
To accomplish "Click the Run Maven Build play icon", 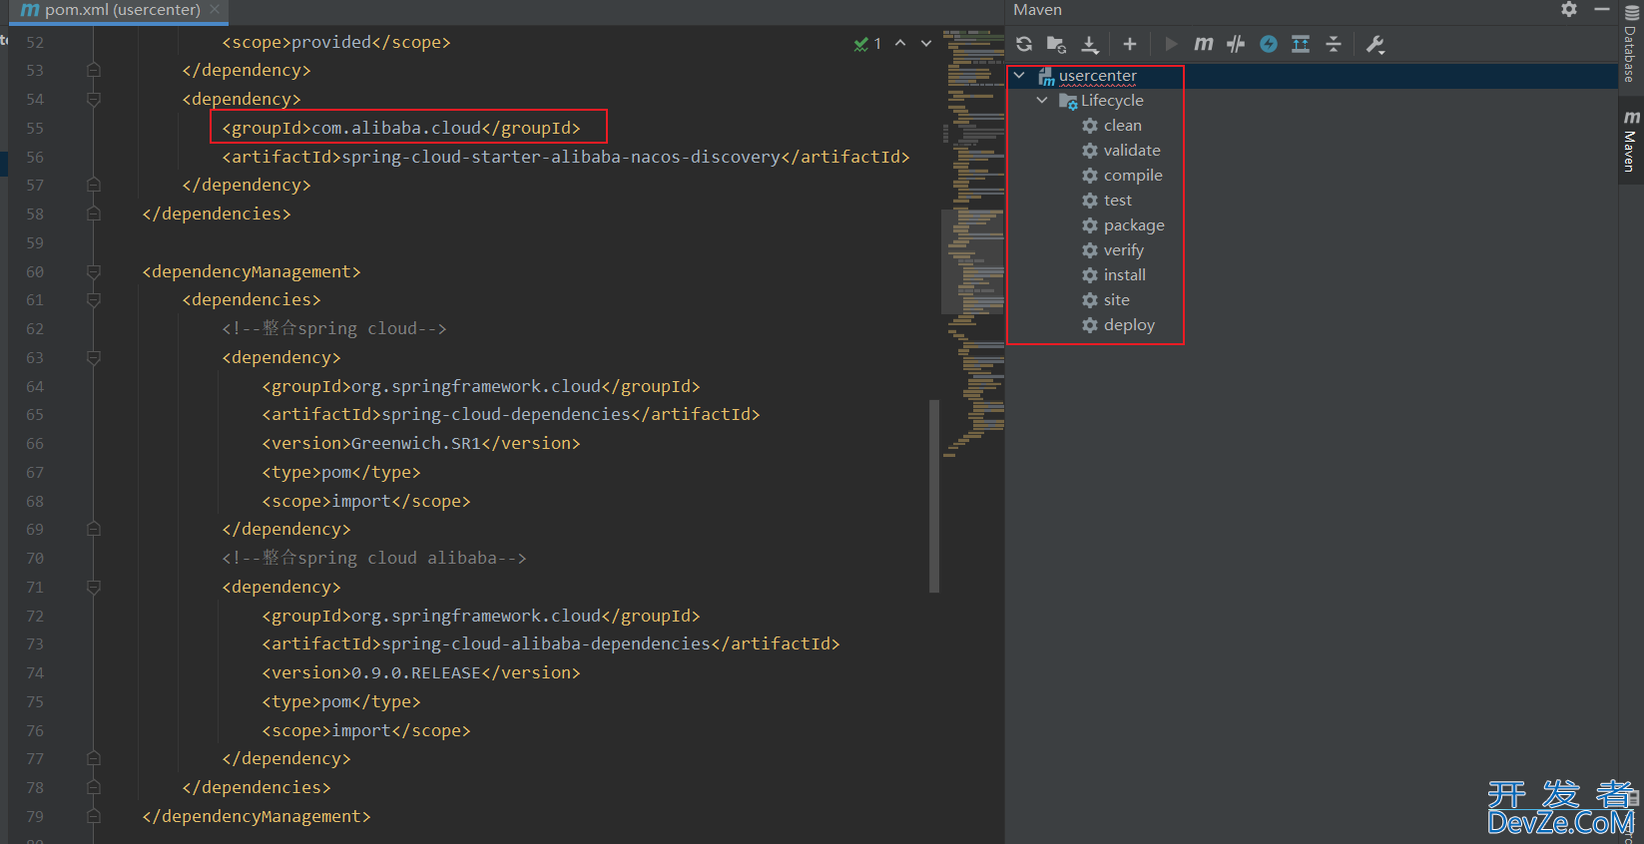I will [x=1171, y=44].
